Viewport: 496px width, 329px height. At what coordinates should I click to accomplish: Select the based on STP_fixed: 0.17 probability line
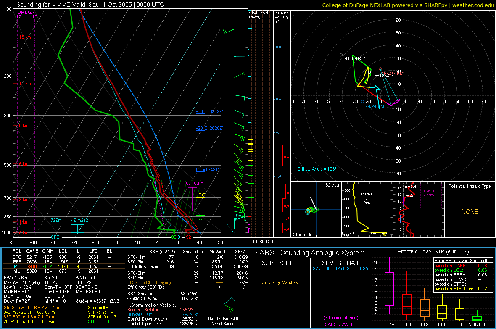[x=461, y=289]
